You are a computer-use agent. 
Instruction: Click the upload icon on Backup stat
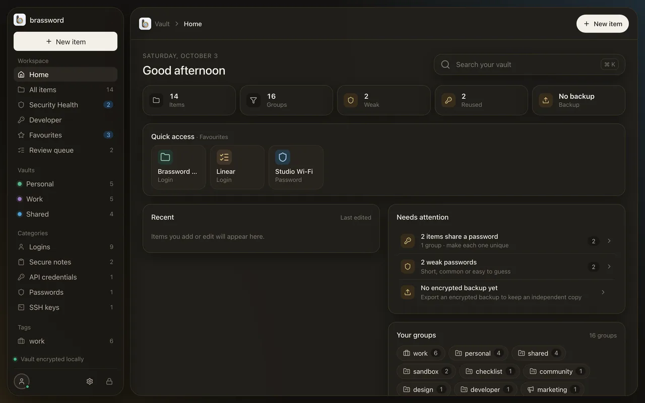[x=546, y=100]
